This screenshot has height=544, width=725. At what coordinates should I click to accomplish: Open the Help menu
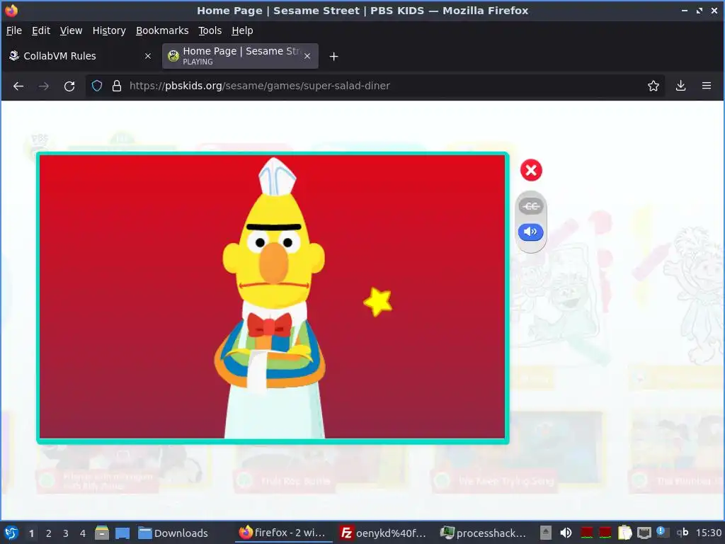click(242, 30)
